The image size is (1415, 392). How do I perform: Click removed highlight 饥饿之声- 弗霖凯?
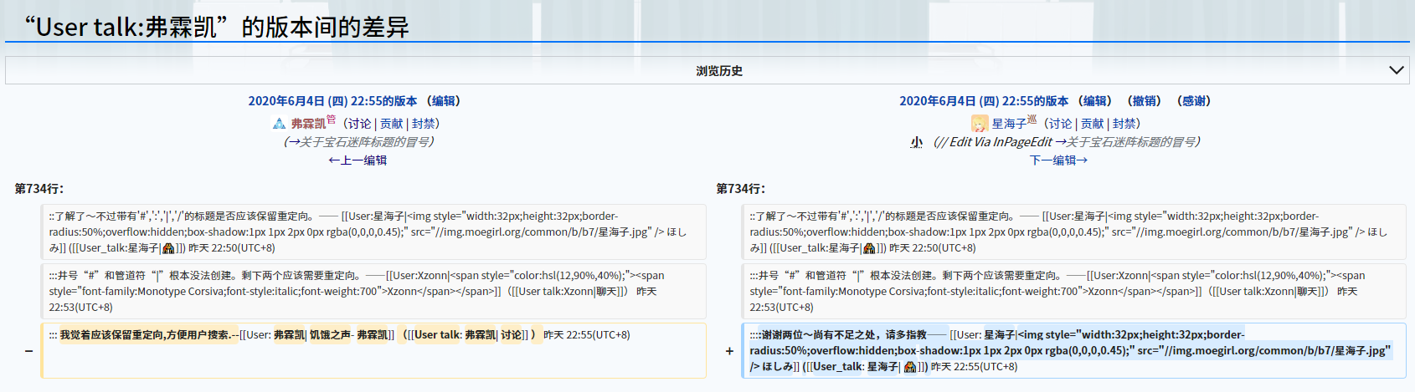349,335
